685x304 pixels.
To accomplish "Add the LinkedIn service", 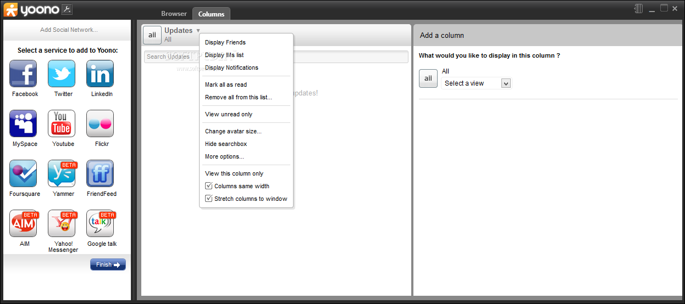I will pos(100,74).
